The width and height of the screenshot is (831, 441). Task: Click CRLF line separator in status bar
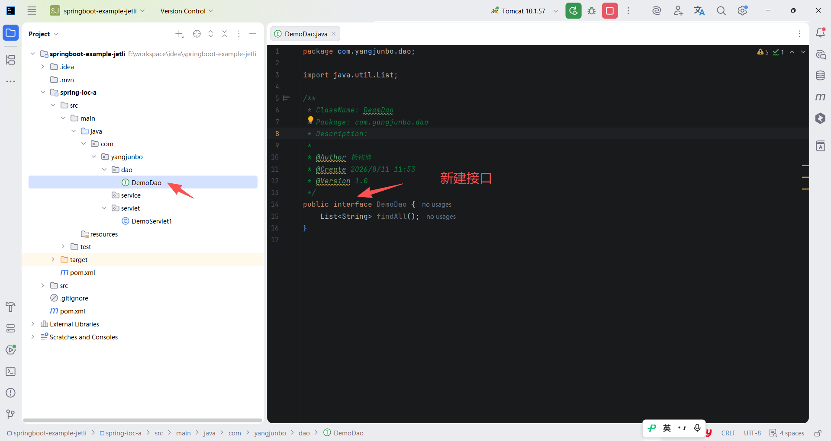[x=728, y=433]
